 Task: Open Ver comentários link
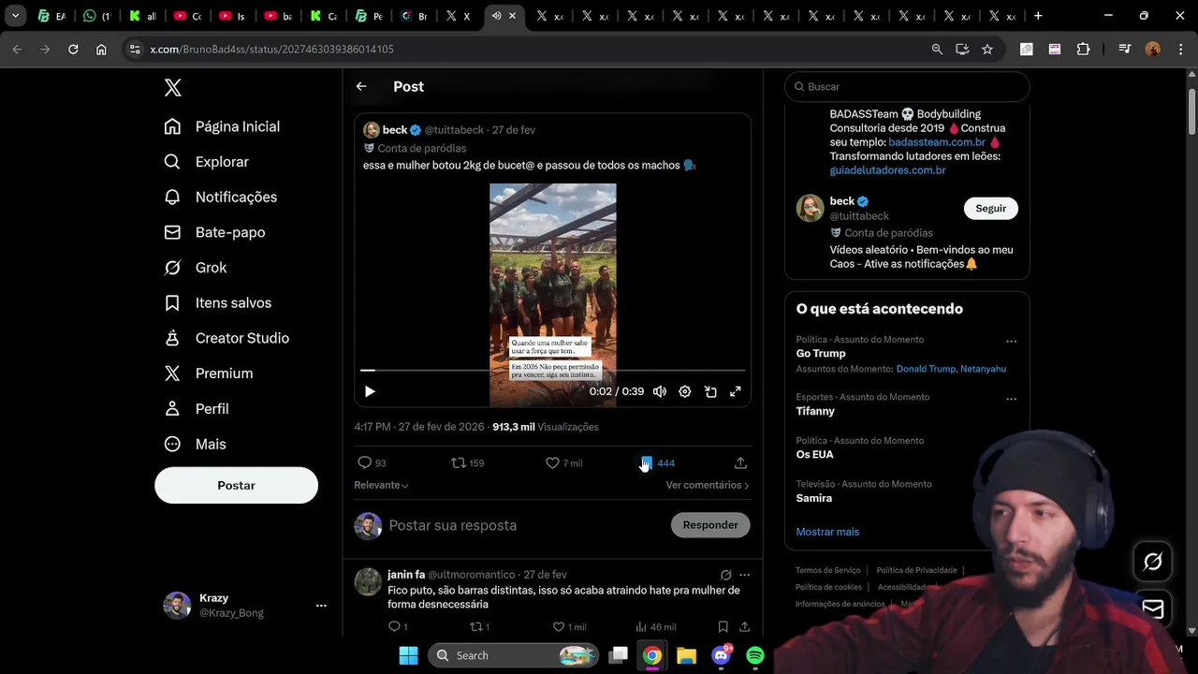(708, 485)
